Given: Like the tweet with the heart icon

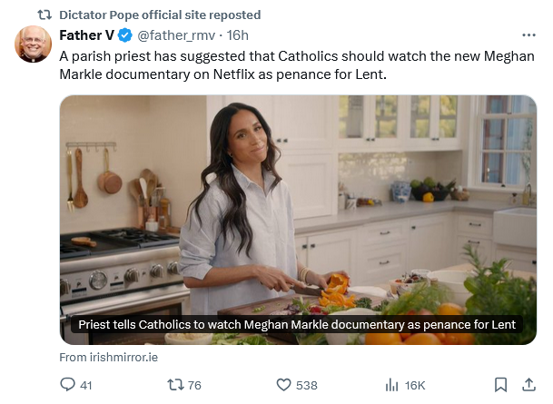Looking at the screenshot, I should click(x=282, y=385).
